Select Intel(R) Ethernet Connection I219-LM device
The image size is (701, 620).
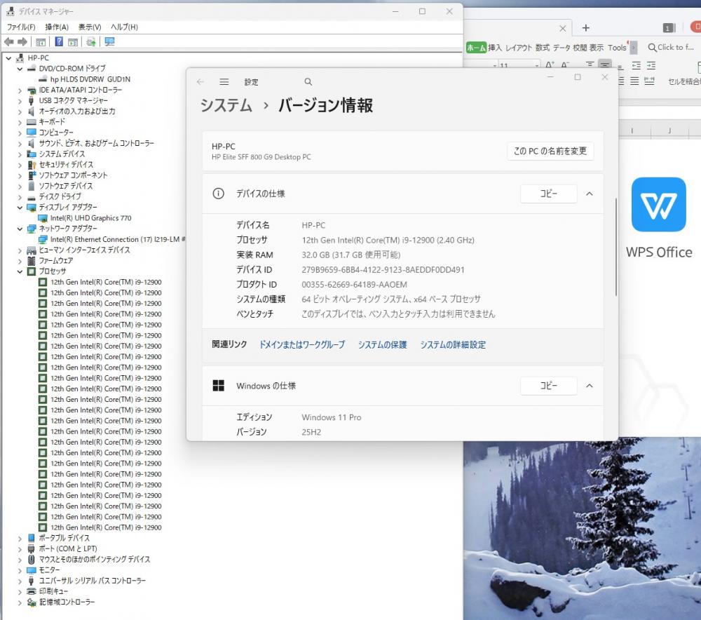click(118, 239)
